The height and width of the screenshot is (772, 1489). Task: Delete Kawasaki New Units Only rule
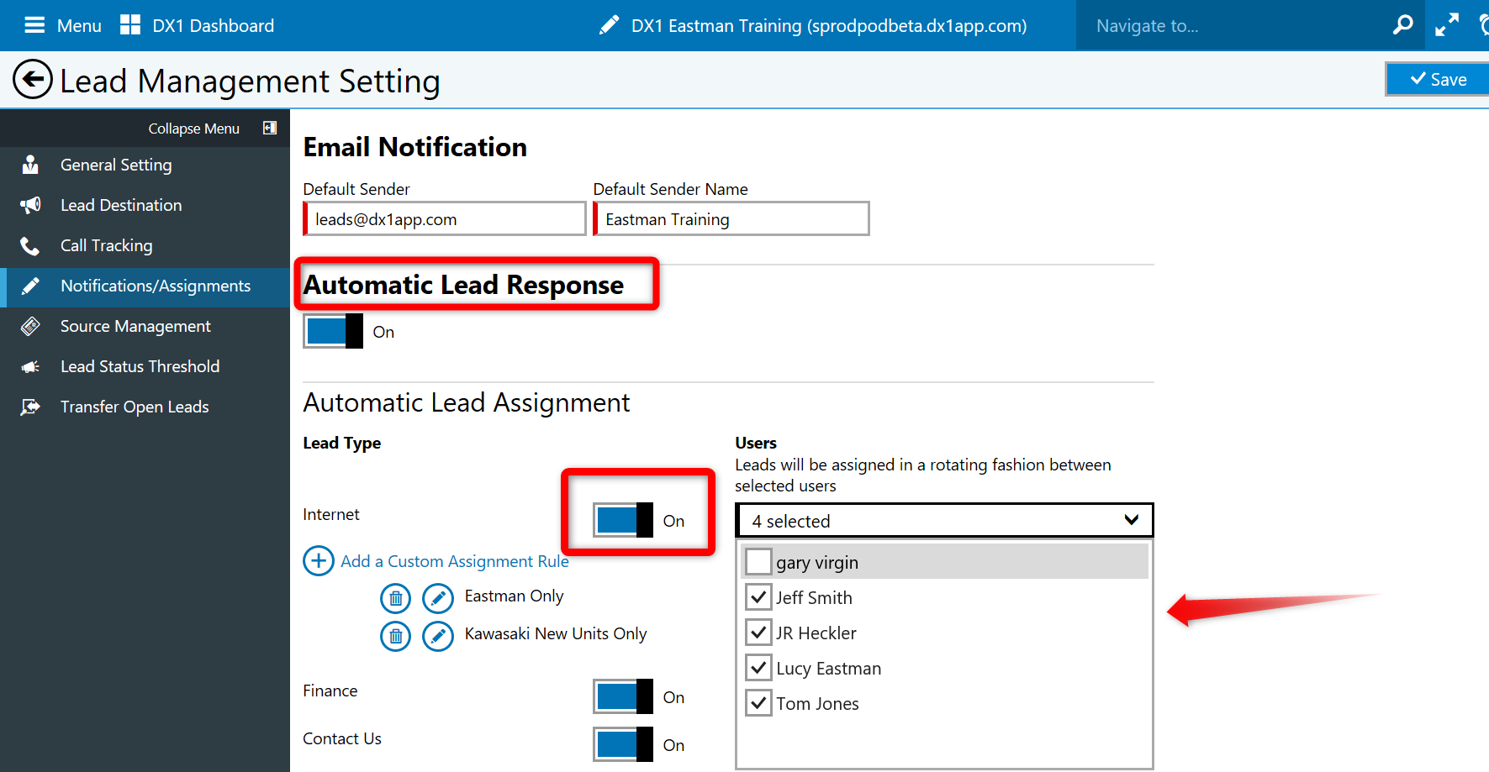coord(396,636)
